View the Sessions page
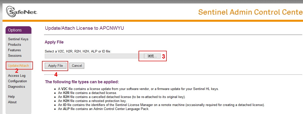 (15, 55)
